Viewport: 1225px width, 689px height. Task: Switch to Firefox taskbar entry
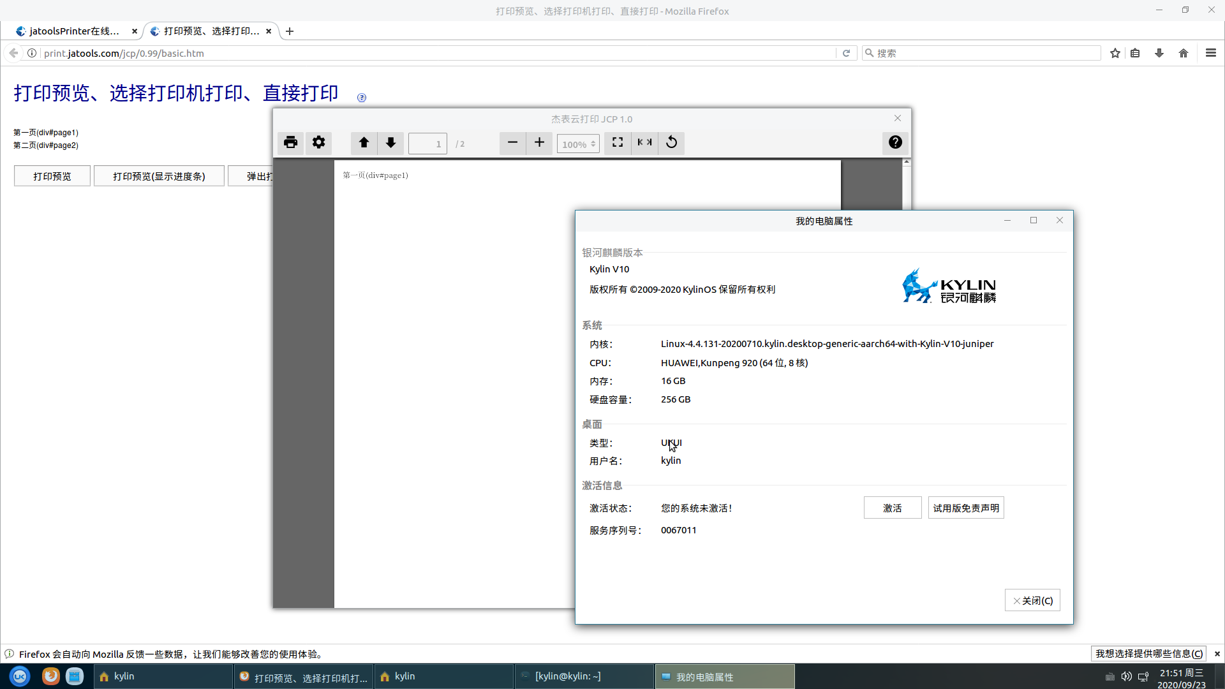(304, 676)
